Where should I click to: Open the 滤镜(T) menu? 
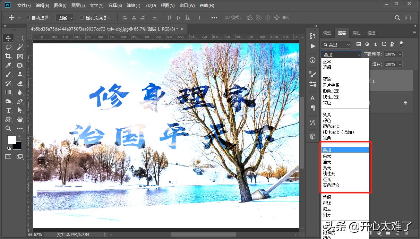click(x=134, y=6)
